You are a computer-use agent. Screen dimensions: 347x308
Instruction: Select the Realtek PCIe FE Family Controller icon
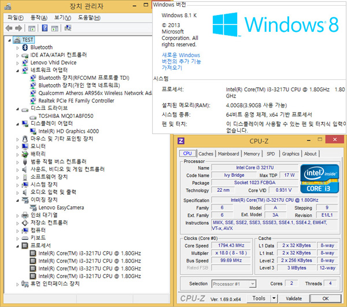[33, 101]
